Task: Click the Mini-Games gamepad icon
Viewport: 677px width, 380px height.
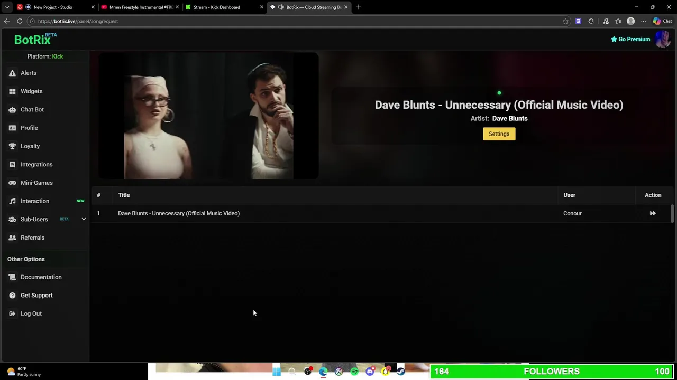Action: [12, 183]
